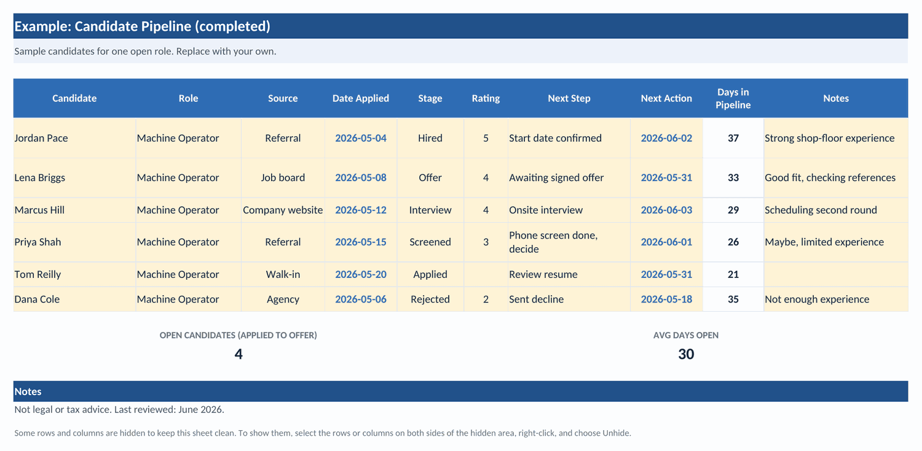Select the 'Rating' column header

click(486, 98)
